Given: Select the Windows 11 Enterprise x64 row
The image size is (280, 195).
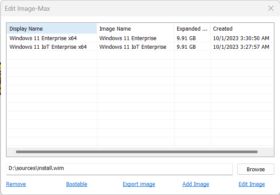Looking at the screenshot, I should 140,38.
